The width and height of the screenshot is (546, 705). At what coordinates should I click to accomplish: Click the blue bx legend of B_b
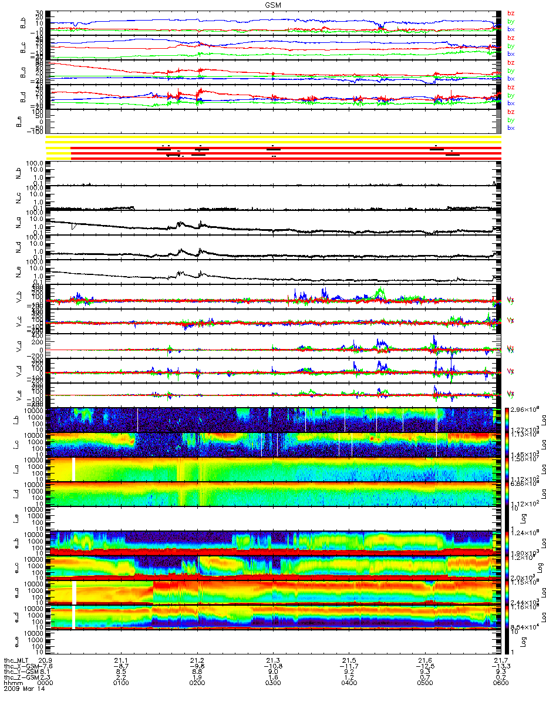pyautogui.click(x=511, y=29)
